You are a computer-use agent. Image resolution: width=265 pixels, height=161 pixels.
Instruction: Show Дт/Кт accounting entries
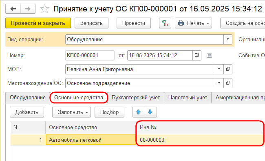(165, 23)
